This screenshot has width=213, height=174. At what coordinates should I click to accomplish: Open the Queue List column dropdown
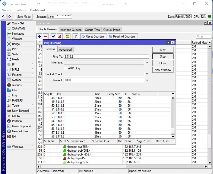tap(210, 43)
